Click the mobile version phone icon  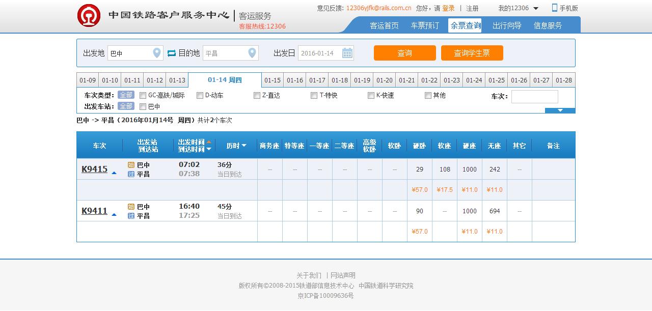coord(555,8)
